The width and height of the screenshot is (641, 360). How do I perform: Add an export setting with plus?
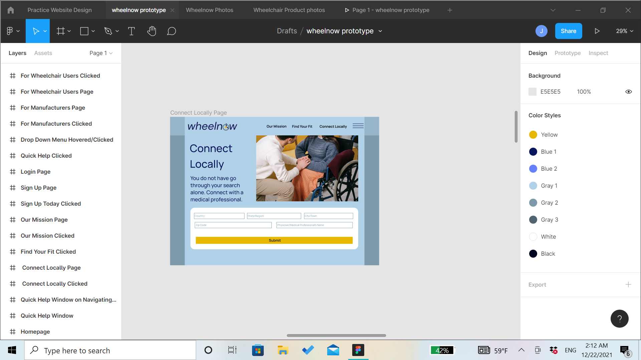[x=628, y=285]
